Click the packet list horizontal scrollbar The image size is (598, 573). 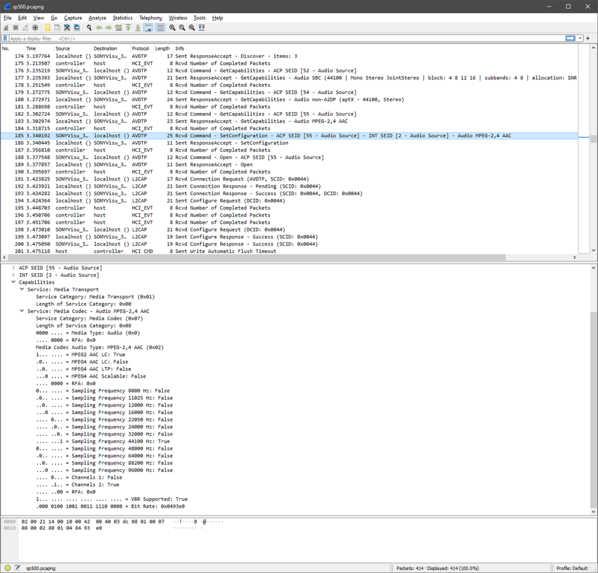tap(253, 258)
